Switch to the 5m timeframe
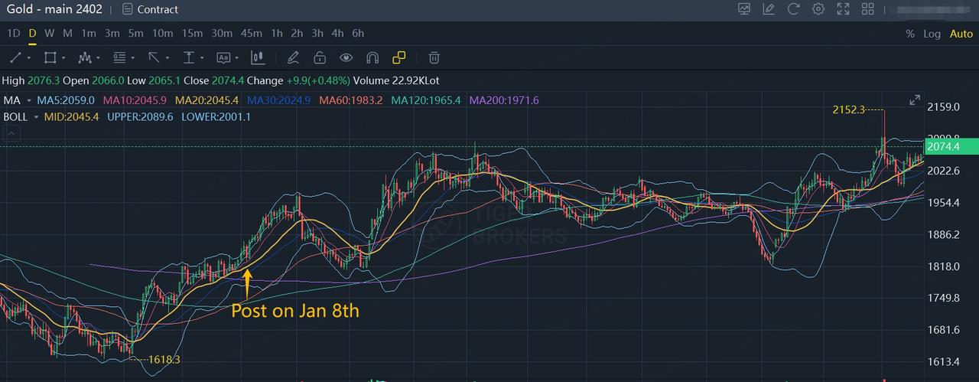Screen dimensions: 979x382 coord(136,34)
